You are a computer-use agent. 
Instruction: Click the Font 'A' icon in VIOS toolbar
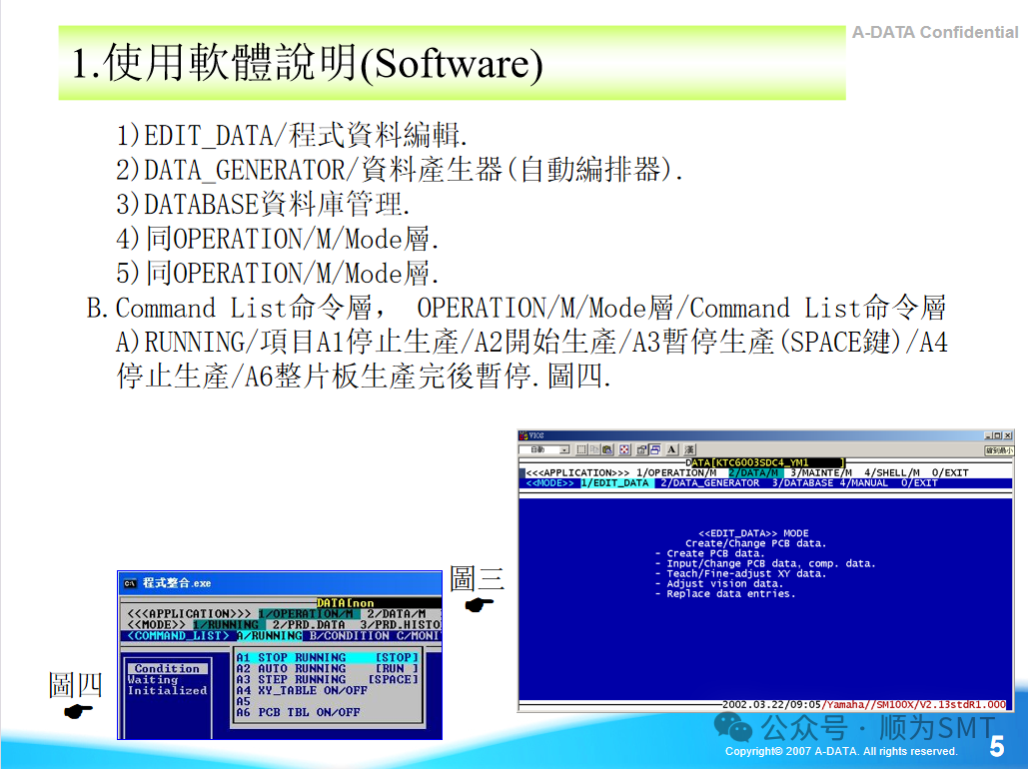(672, 449)
